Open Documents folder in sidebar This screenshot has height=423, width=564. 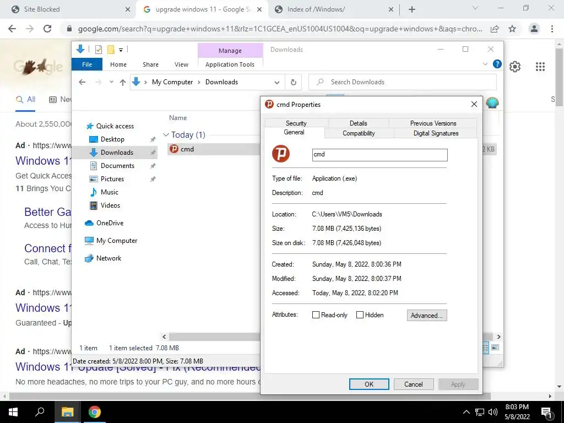tap(117, 166)
